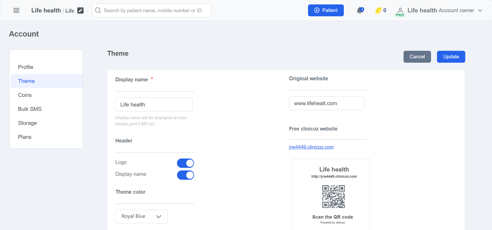Toggle the Display name header switch
The width and height of the screenshot is (492, 230).
(x=185, y=175)
